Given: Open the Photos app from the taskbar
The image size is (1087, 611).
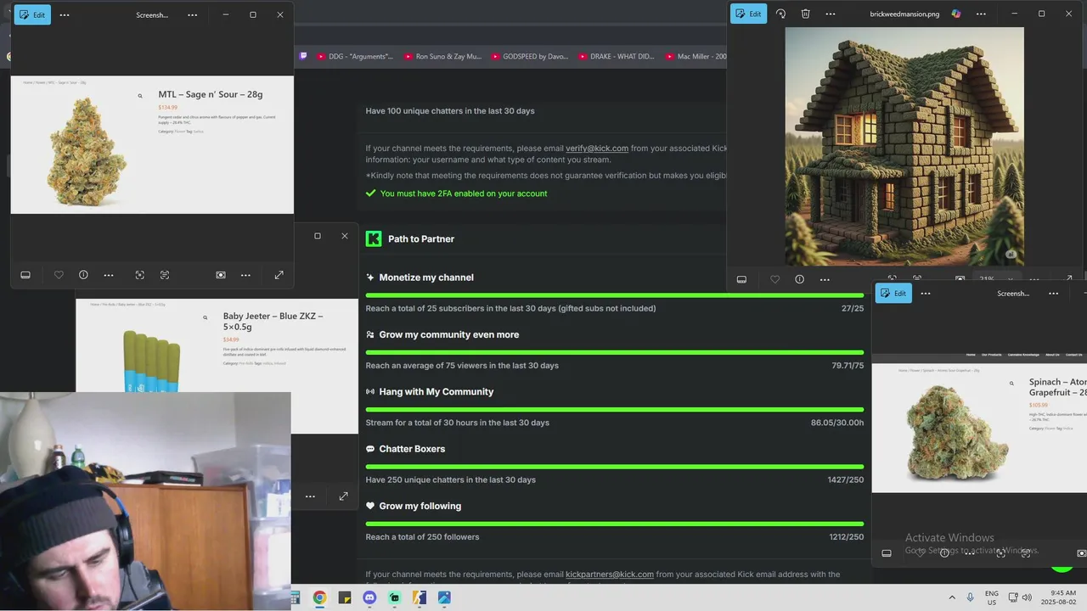Looking at the screenshot, I should click(x=444, y=597).
